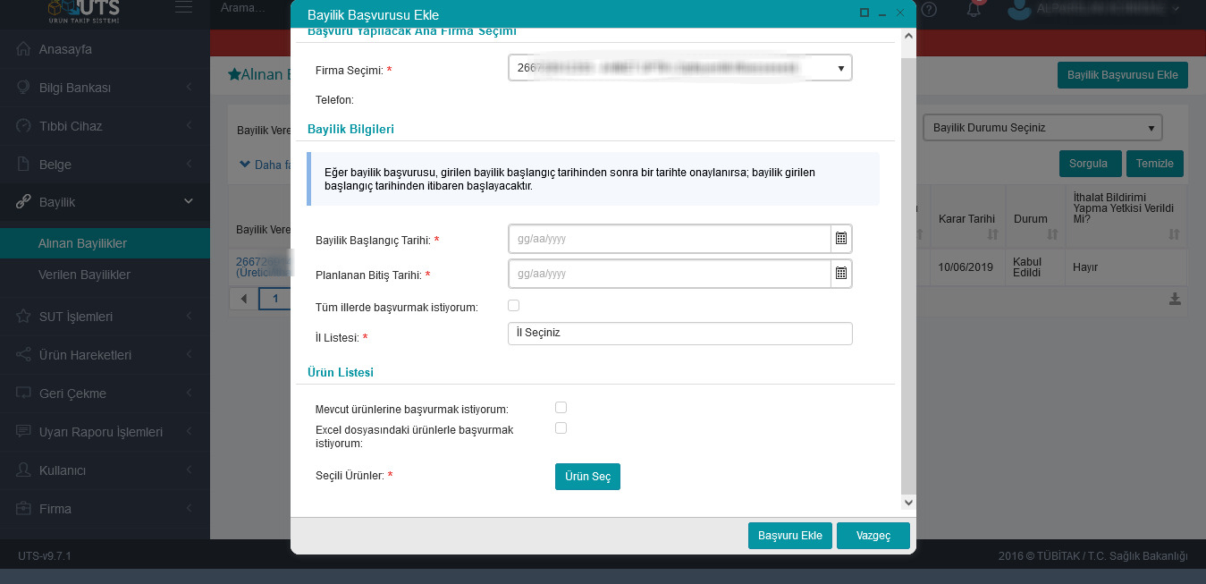This screenshot has width=1206, height=584.
Task: Open calendar for Bayilik Başlangıç Tarihi
Action: click(x=840, y=239)
